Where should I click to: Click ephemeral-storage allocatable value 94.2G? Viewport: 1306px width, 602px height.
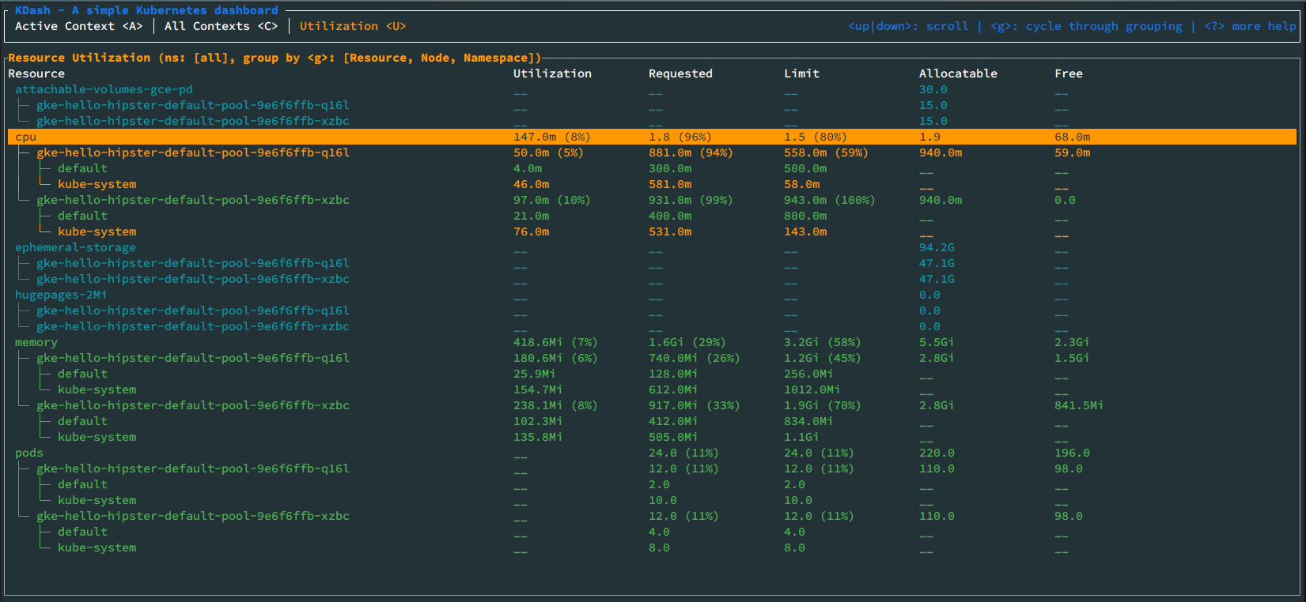point(937,247)
